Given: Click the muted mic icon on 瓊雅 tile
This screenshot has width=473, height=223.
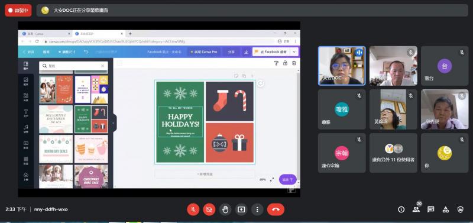Looking at the screenshot, I should click(359, 96).
